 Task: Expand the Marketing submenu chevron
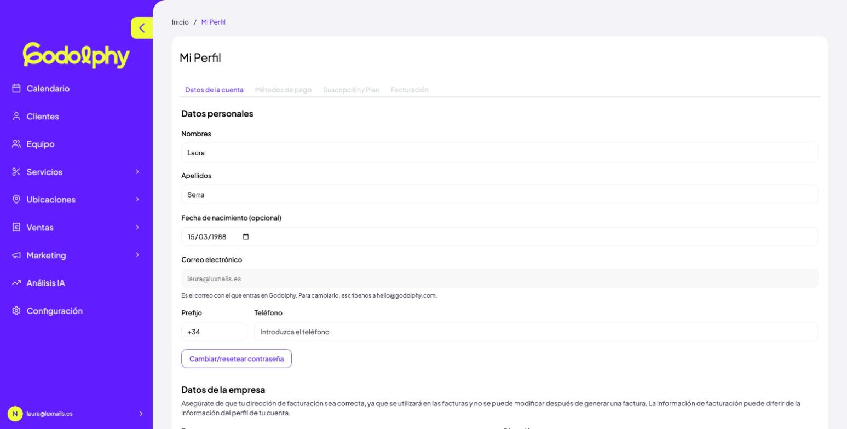pos(137,256)
